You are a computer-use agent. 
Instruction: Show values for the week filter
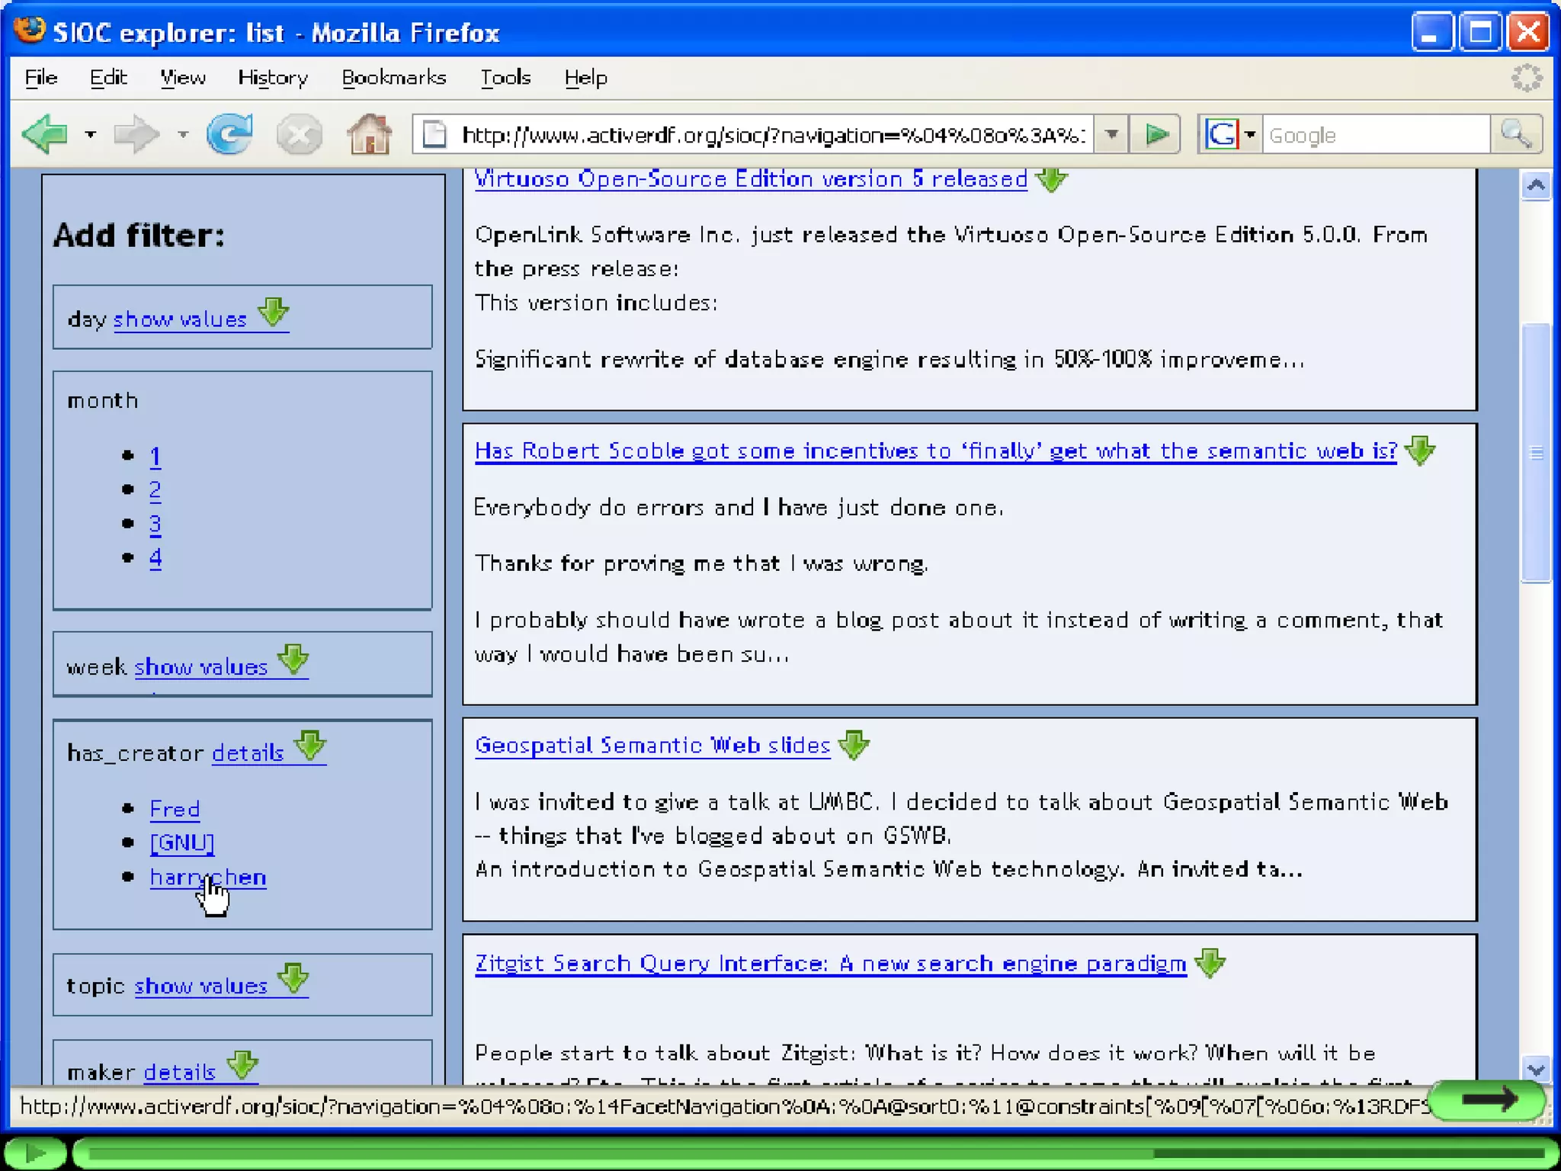coord(201,667)
